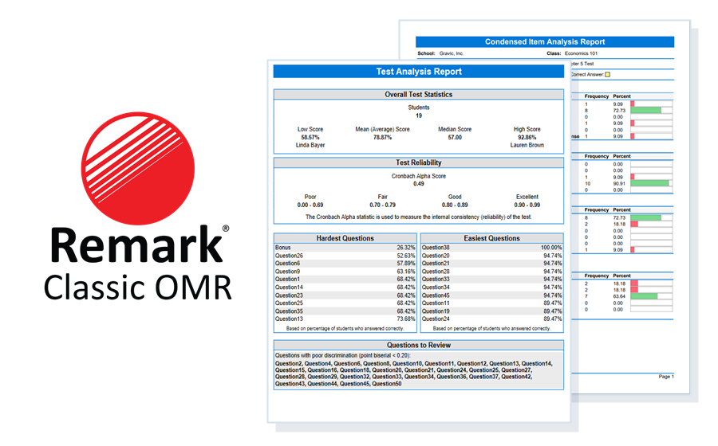Click the "Mean (Average) Score" label

[382, 129]
